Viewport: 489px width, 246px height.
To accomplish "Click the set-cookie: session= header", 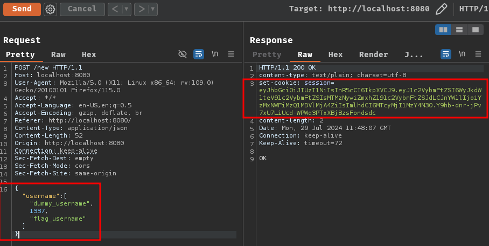I will [297, 83].
